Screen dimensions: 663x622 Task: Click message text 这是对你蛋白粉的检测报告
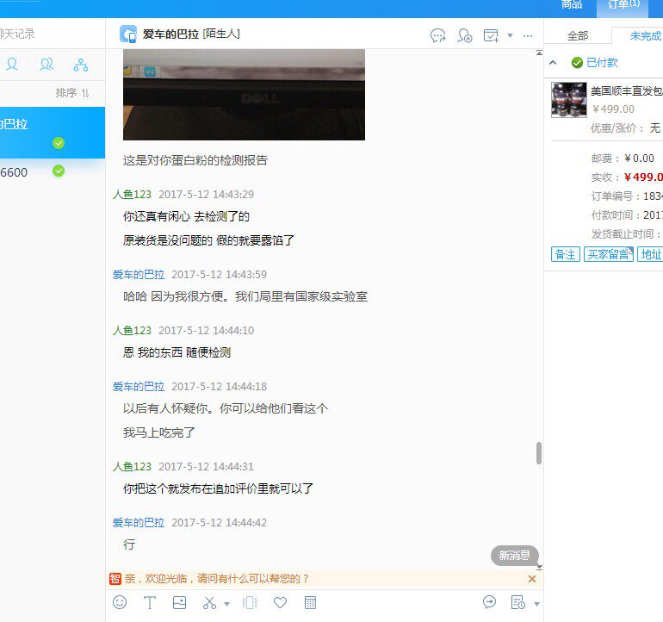pos(195,160)
